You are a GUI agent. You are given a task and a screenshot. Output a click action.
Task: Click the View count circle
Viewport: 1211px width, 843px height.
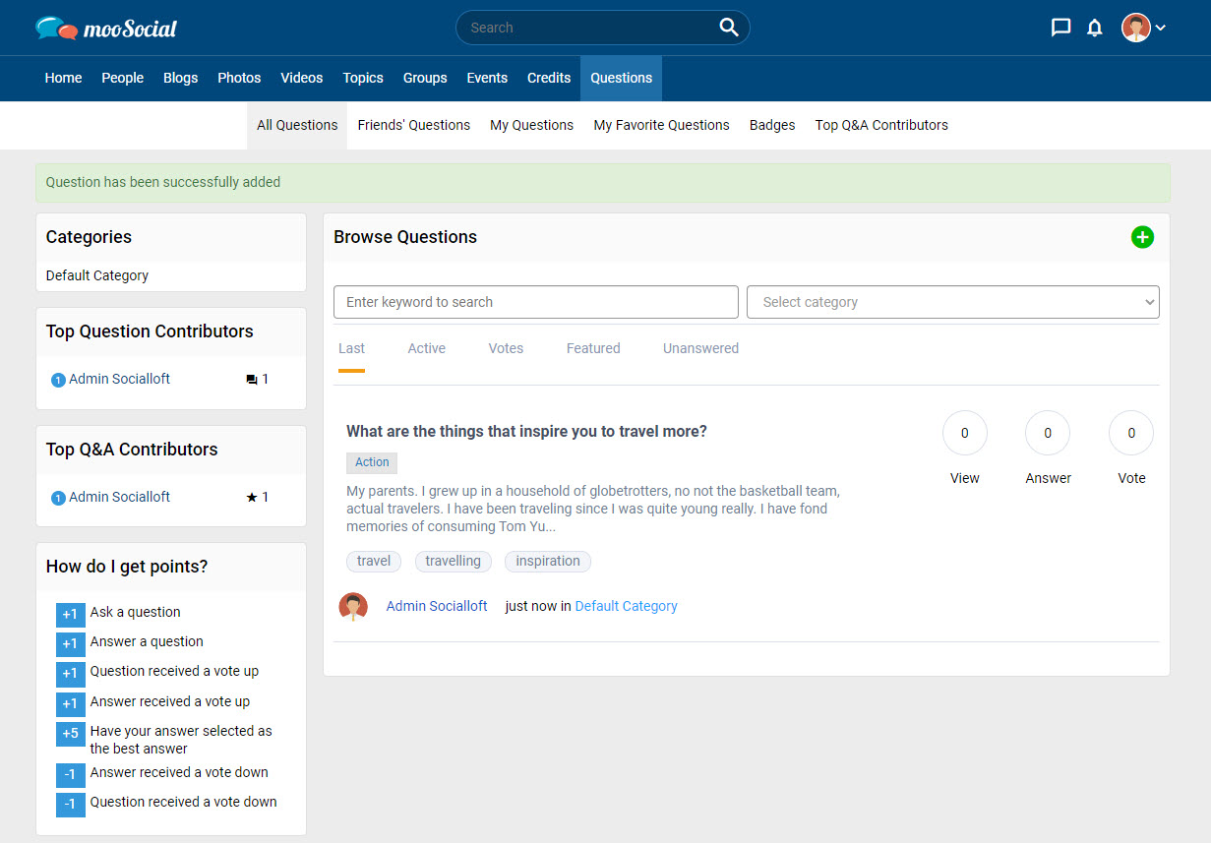click(965, 433)
